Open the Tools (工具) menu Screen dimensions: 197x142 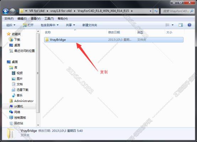click(49, 19)
